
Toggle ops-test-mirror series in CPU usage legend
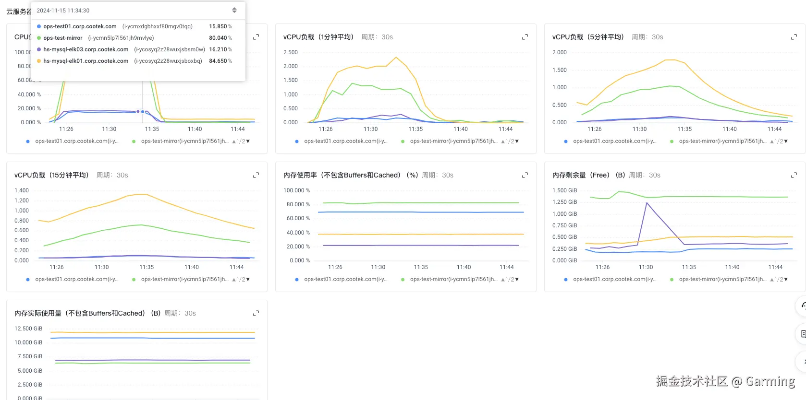181,141
